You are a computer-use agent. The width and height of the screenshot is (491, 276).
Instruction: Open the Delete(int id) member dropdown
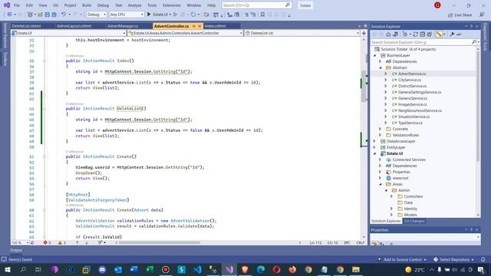point(302,33)
